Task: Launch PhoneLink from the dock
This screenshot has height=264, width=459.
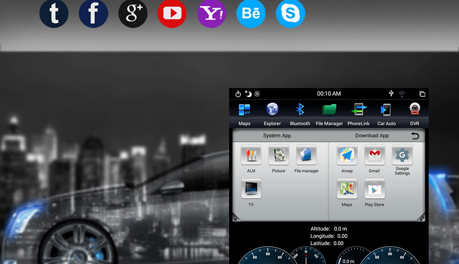Action: [x=358, y=114]
